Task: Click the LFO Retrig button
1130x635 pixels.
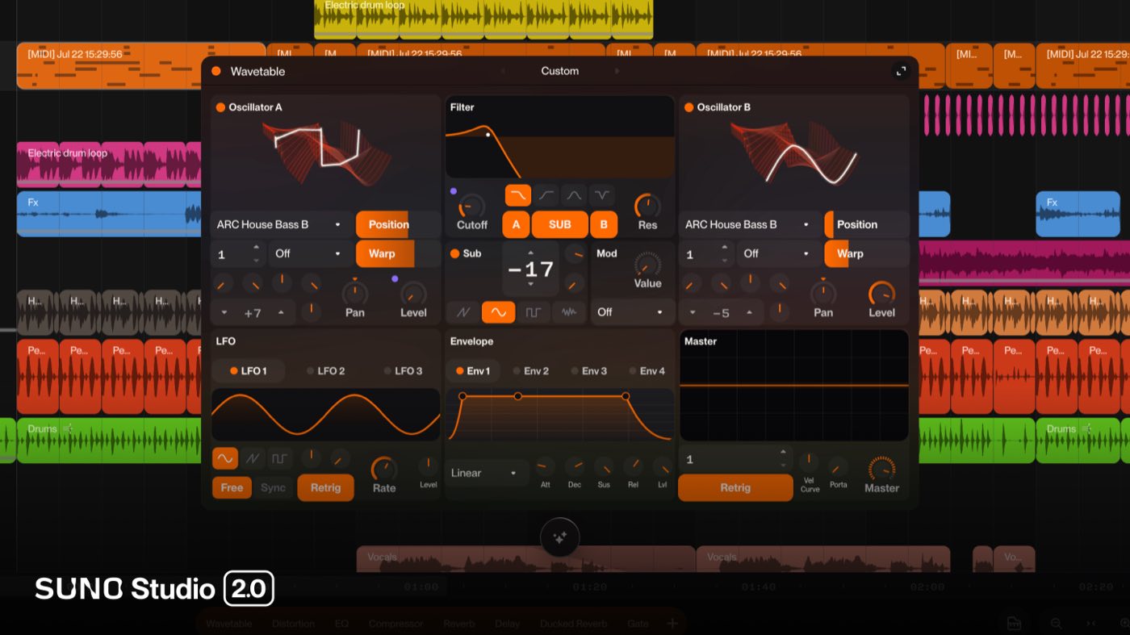Action: tap(325, 487)
